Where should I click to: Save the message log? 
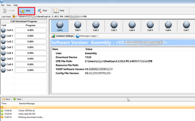(x=6, y=99)
